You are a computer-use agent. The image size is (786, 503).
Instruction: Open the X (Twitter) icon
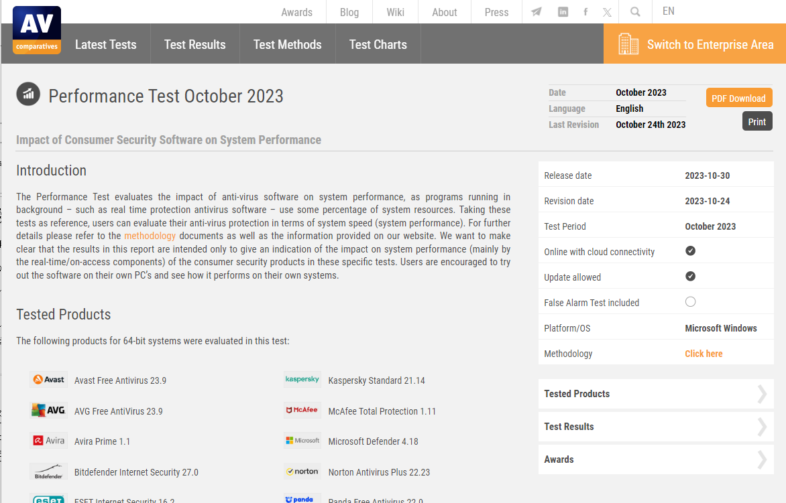607,12
